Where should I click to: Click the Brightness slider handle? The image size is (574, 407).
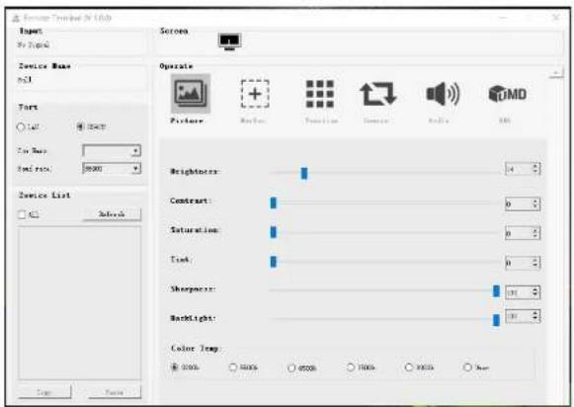click(304, 173)
